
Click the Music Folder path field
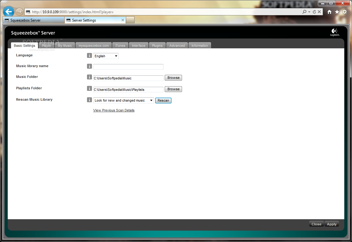tap(128, 78)
